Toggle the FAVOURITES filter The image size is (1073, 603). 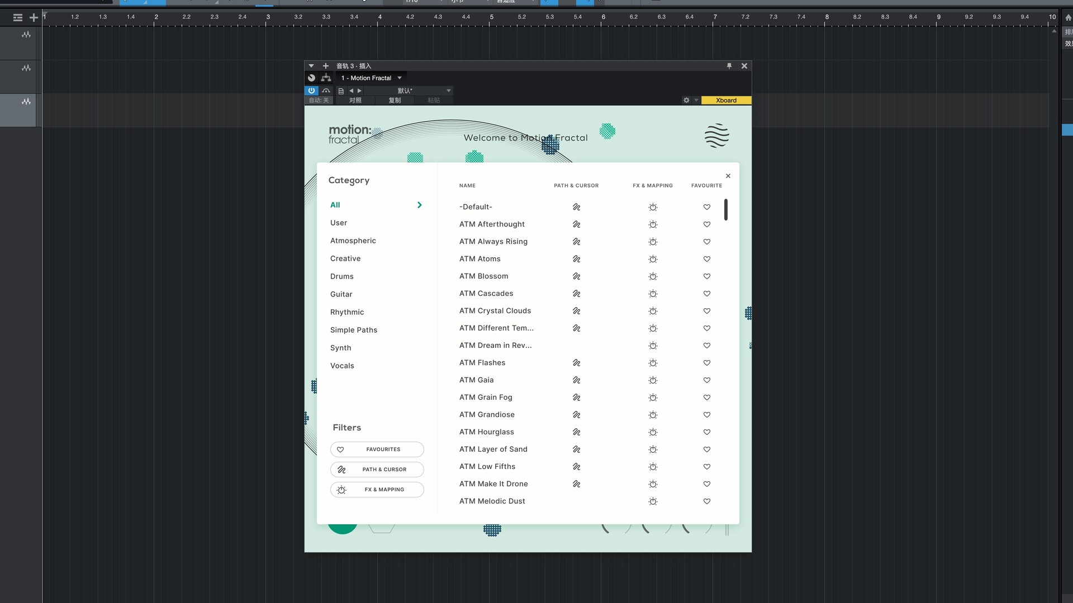point(377,449)
